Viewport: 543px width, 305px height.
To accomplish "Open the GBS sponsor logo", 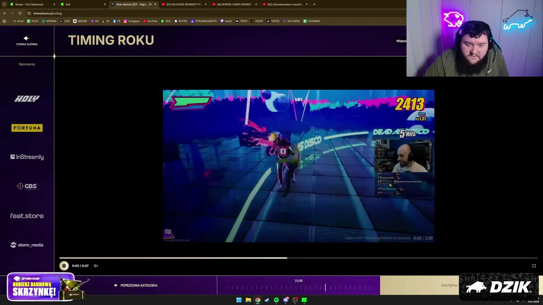I will coord(27,186).
